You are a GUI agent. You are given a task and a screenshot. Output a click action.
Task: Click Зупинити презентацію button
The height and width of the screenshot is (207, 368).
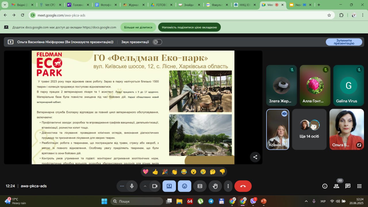click(344, 42)
